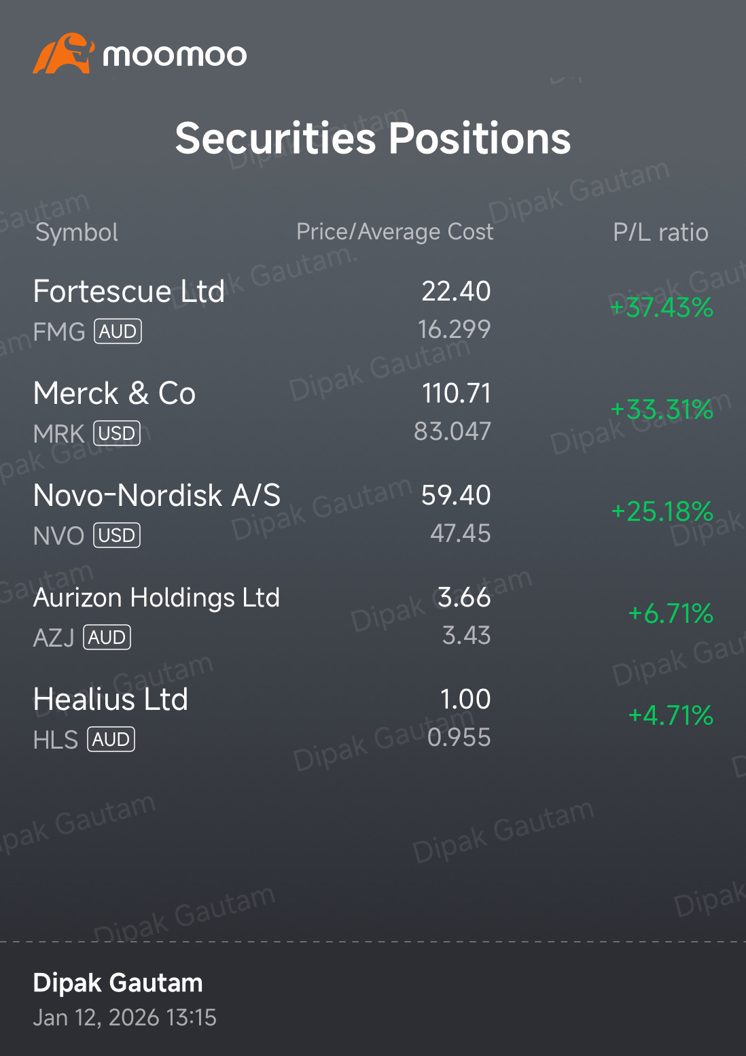Viewport: 746px width, 1056px height.
Task: Select the Price/Average Cost column header
Action: (x=395, y=232)
